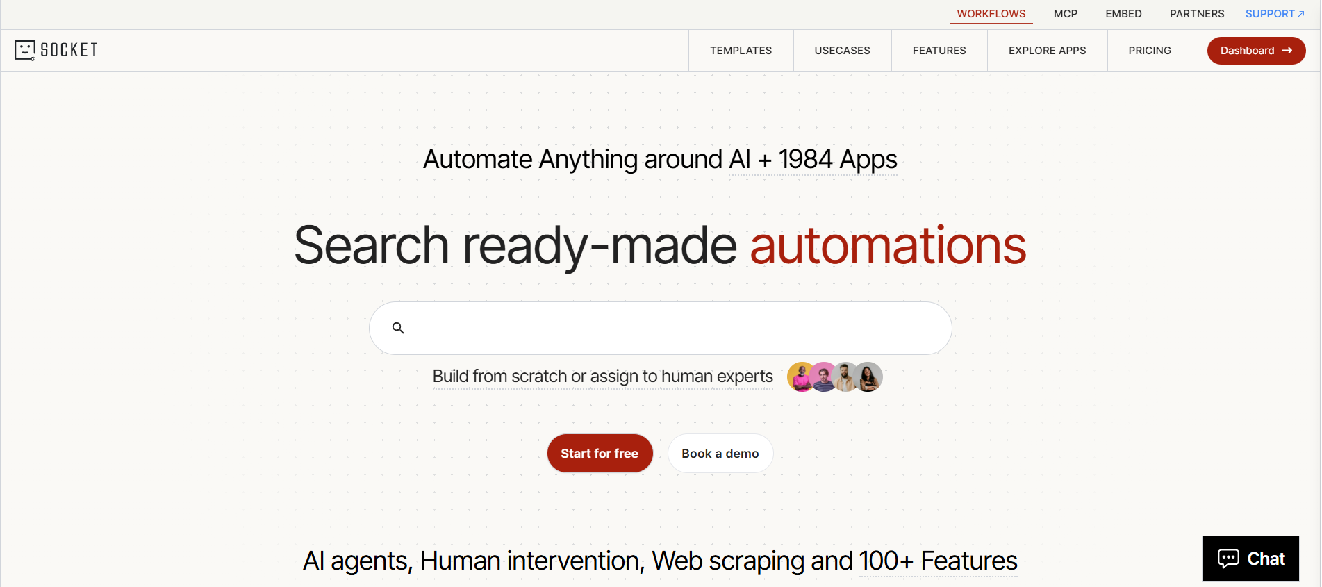
Task: Click the external link arrow beside Support
Action: coord(1301,14)
